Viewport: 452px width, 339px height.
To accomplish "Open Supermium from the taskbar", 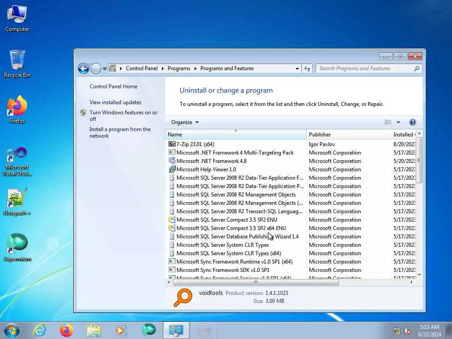I will pos(148,330).
